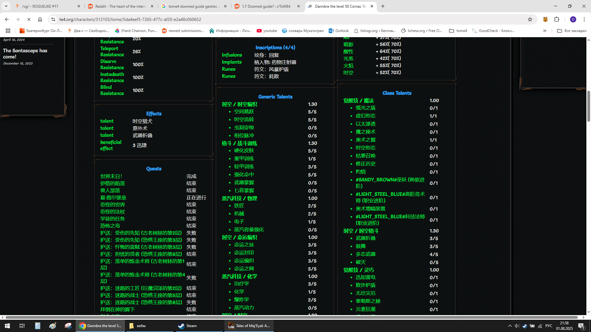
Task: Click the stop loading page button
Action: point(29,19)
